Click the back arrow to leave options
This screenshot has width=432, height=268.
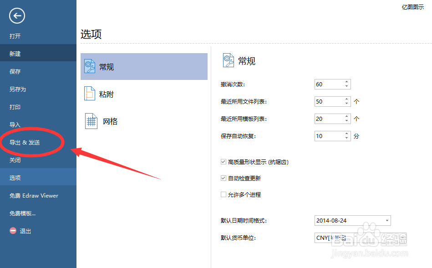16,15
